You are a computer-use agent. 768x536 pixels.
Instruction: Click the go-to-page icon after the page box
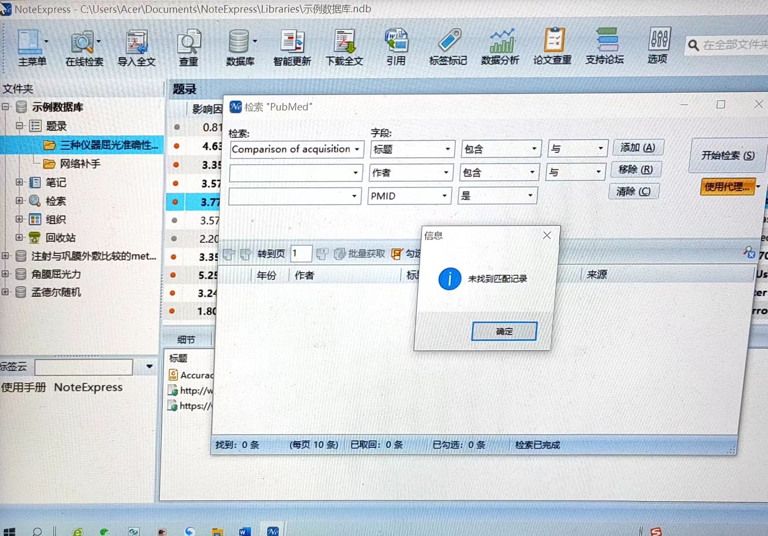click(x=322, y=254)
